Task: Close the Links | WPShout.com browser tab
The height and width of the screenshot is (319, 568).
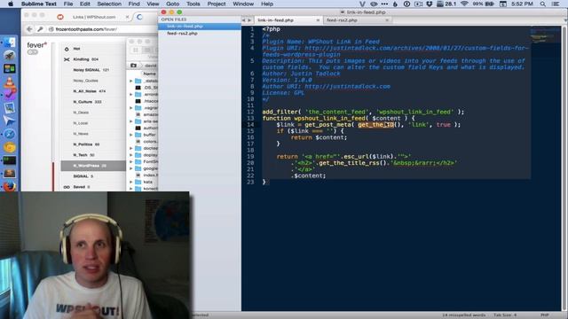Action: point(127,17)
